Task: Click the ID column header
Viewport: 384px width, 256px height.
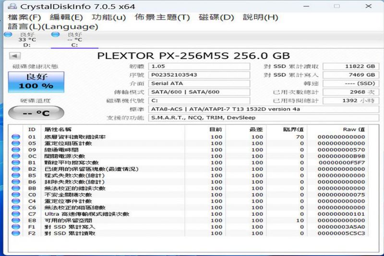Action: click(x=32, y=129)
